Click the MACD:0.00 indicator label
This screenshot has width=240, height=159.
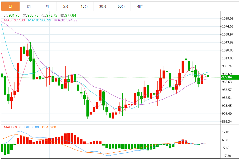click(x=12, y=127)
